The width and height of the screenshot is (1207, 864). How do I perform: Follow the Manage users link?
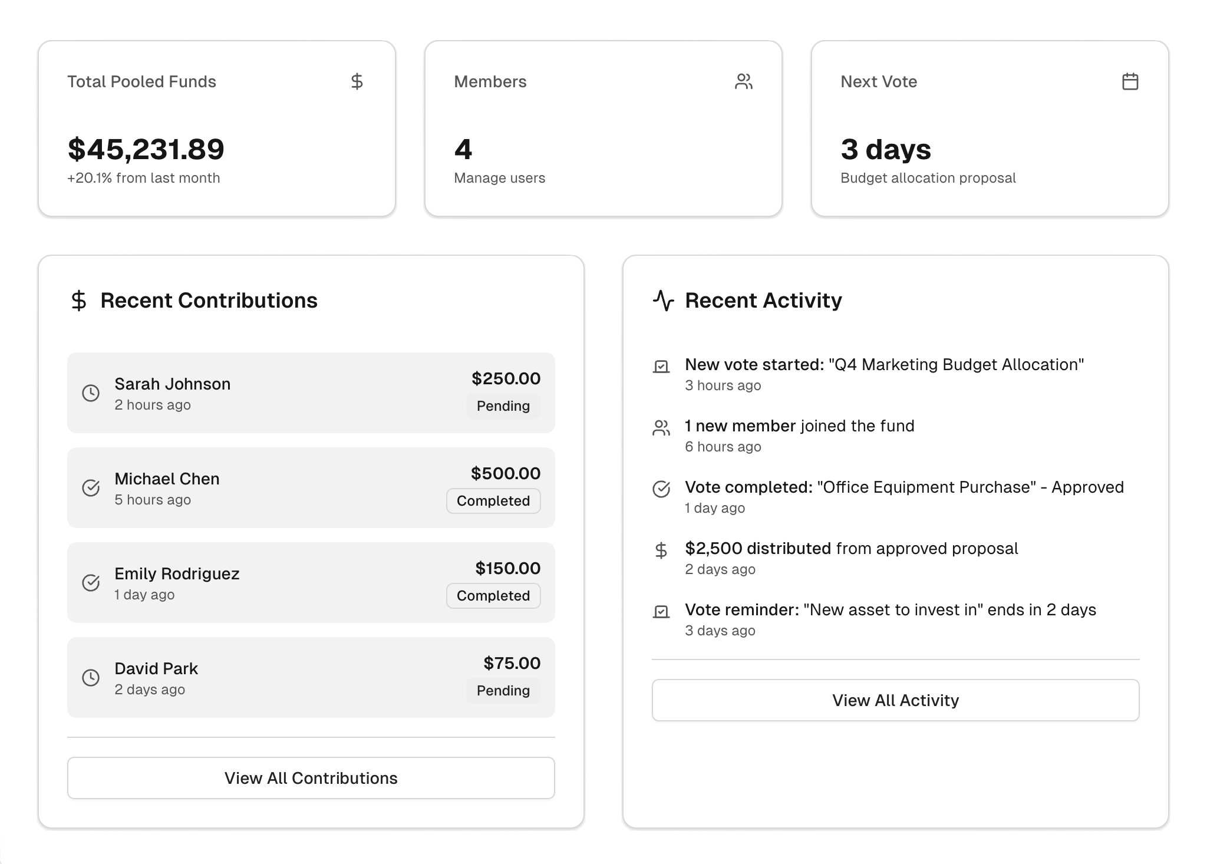499,178
